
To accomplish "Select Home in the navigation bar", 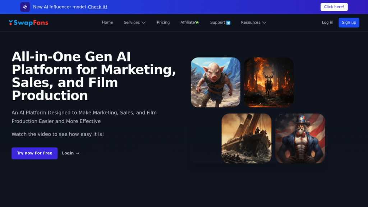I will pos(107,22).
